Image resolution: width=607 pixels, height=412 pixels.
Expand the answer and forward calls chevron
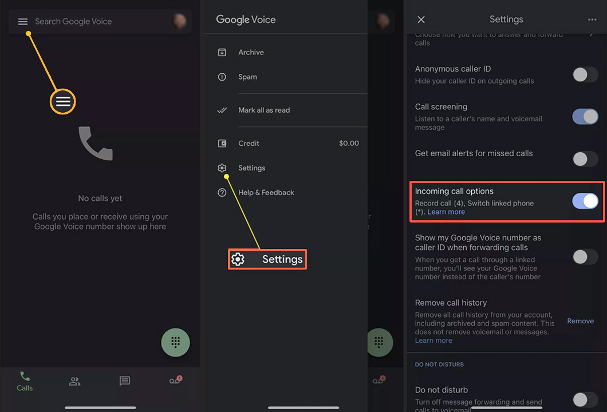pyautogui.click(x=591, y=34)
